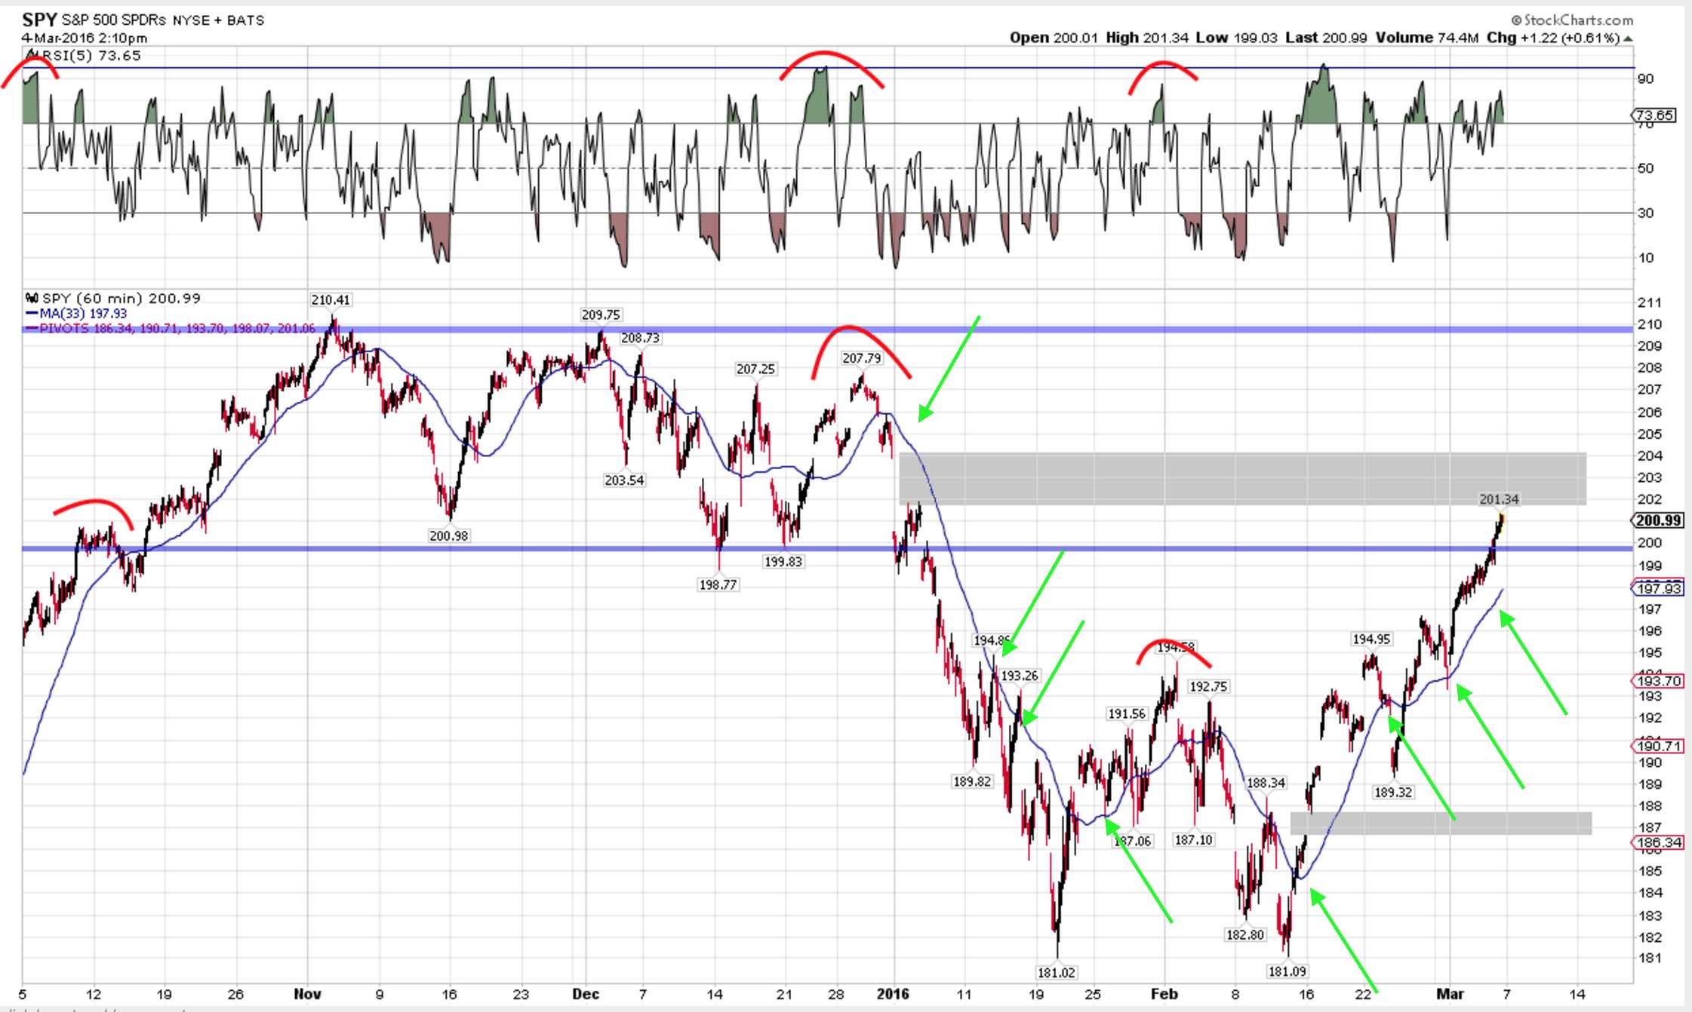Viewport: 1692px width, 1012px height.
Task: Click the 197.93 moving average axis tag
Action: tap(1657, 588)
